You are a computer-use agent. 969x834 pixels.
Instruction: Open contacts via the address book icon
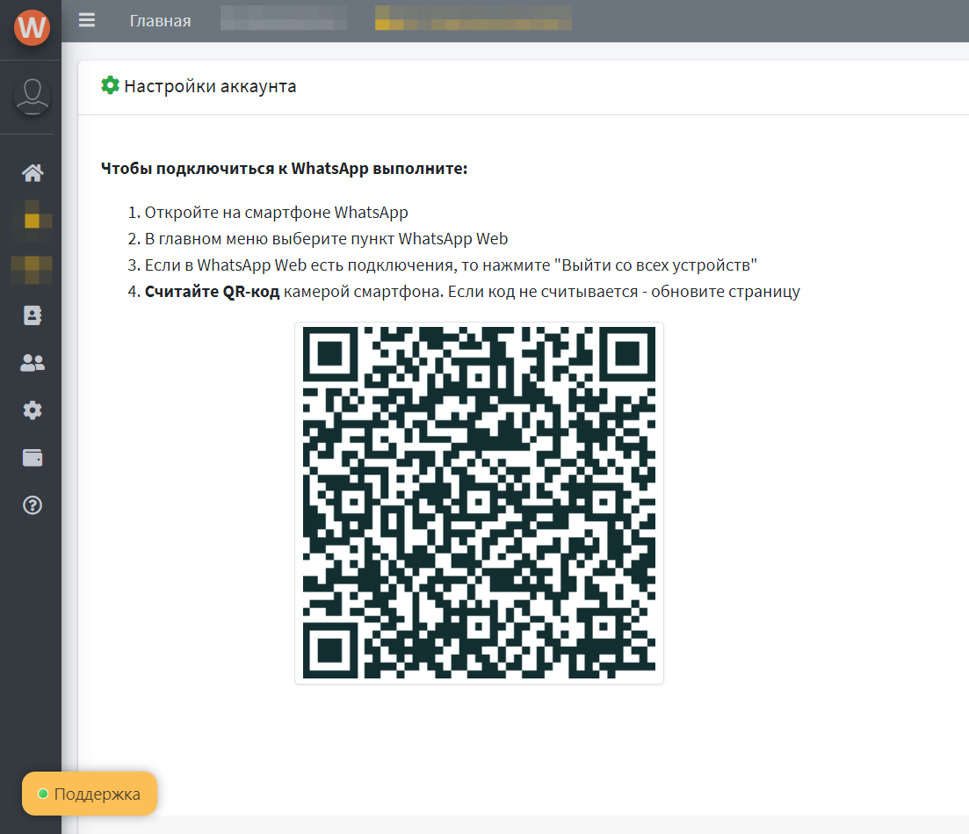[x=32, y=315]
